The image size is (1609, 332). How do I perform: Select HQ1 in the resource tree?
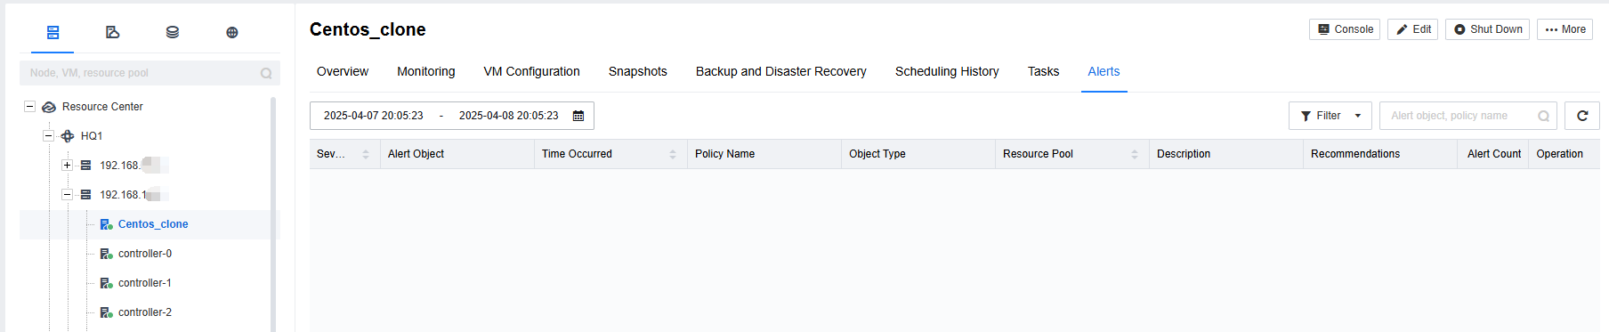tap(92, 136)
